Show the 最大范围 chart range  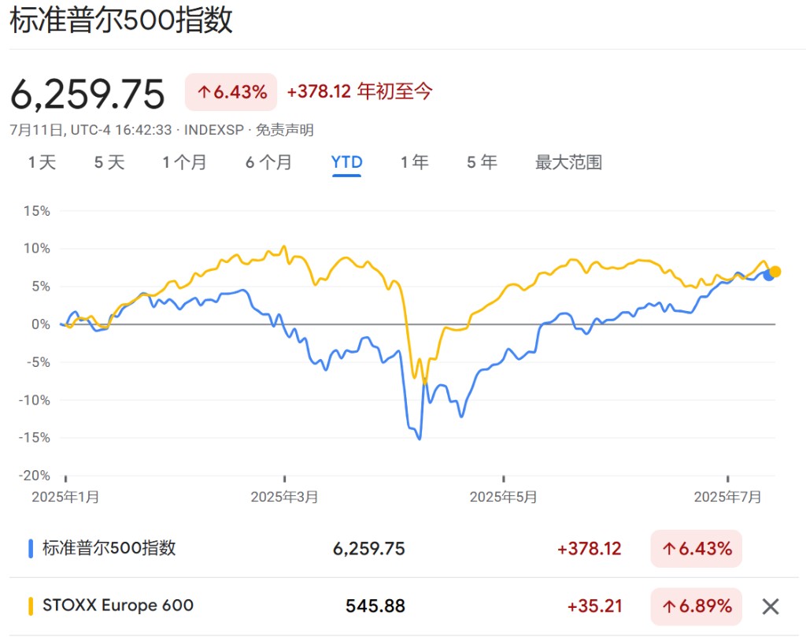point(568,162)
